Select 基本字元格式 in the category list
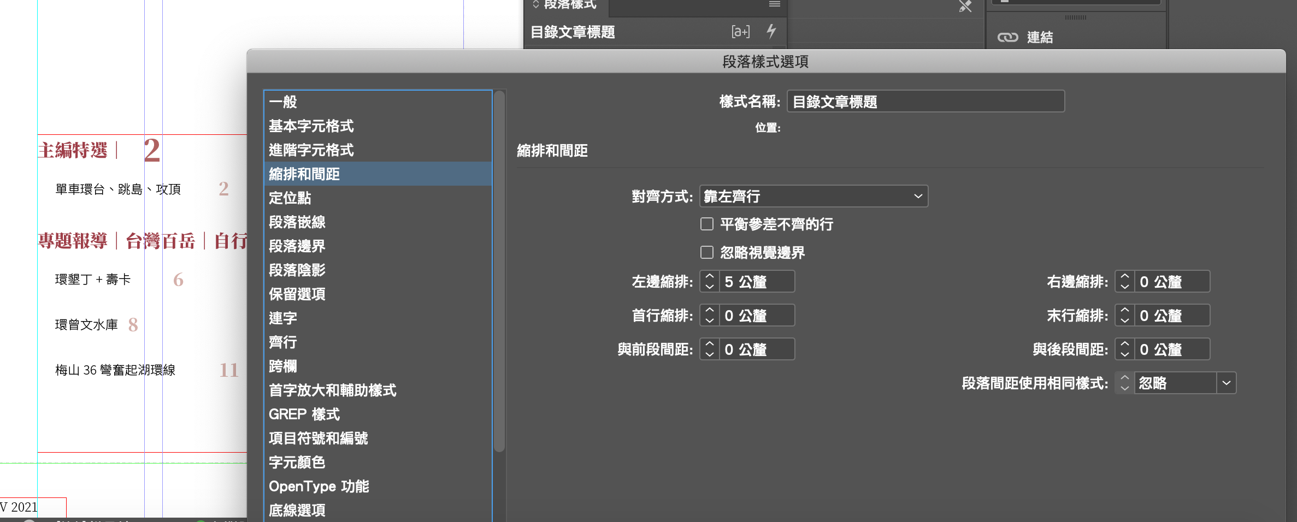Viewport: 1297px width, 522px height. pyautogui.click(x=311, y=126)
